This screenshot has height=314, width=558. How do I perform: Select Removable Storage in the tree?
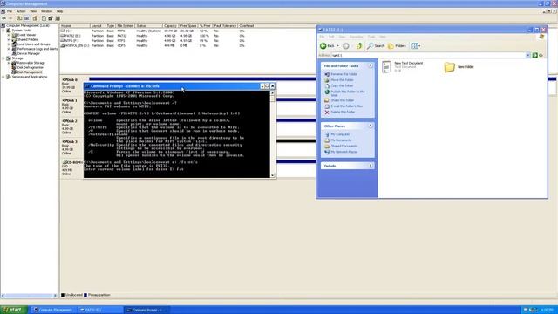31,63
